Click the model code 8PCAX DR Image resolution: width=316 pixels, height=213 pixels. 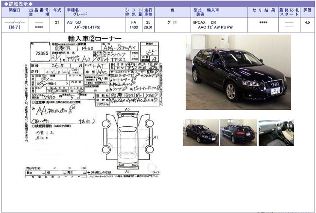205,22
